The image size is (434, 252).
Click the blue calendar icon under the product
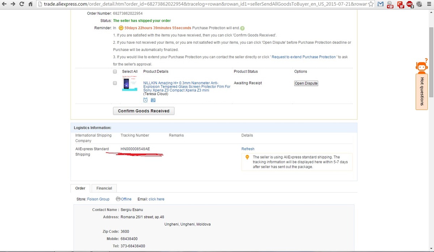(x=153, y=100)
